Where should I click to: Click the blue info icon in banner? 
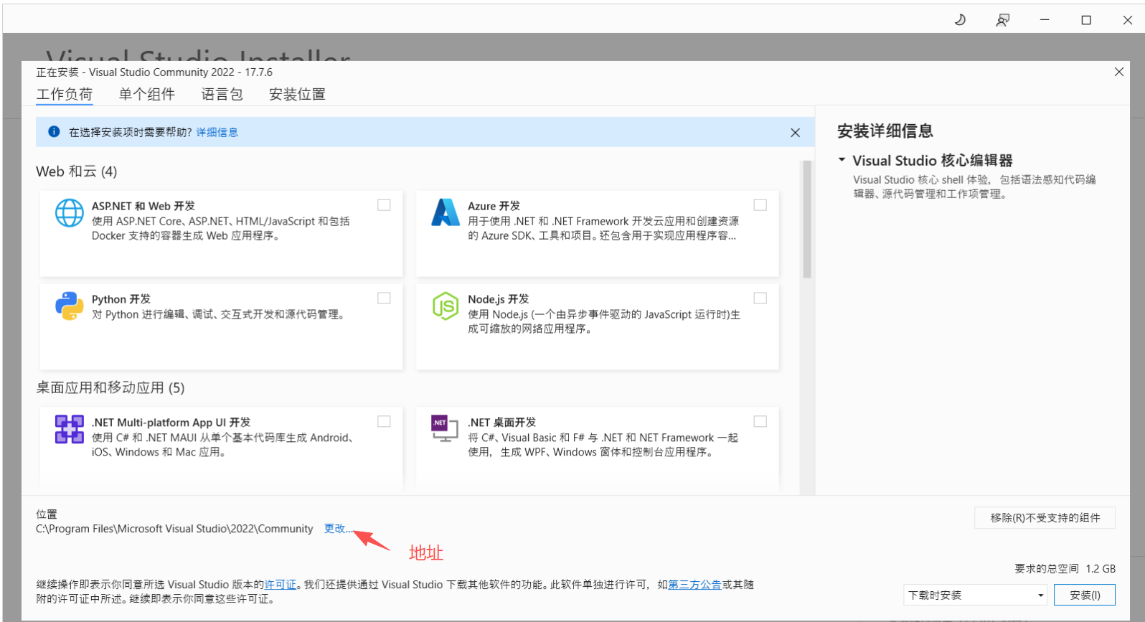[54, 132]
